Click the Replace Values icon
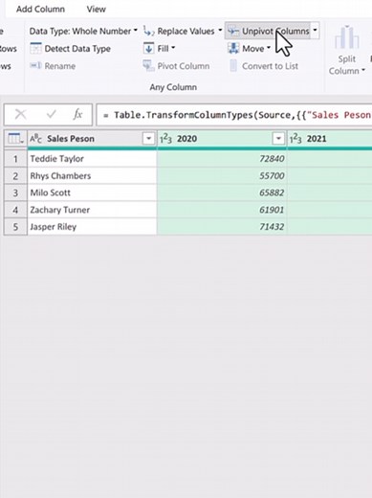 coord(148,31)
